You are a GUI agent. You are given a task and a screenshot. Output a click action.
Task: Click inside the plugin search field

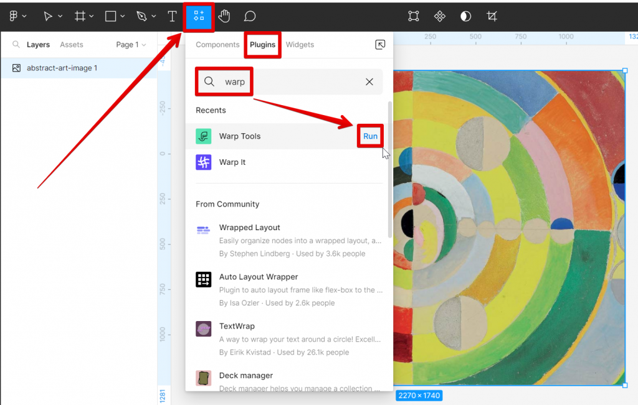[x=280, y=81]
